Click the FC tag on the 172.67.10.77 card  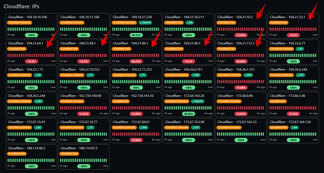pos(90,128)
